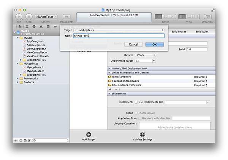Select the Standard editor icon
Viewport: 228px width, 160px height.
point(158,17)
